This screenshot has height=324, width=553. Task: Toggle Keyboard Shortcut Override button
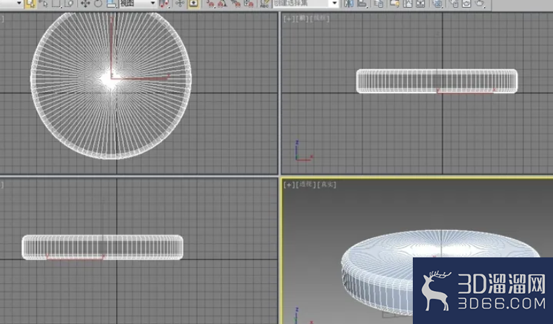(x=193, y=4)
